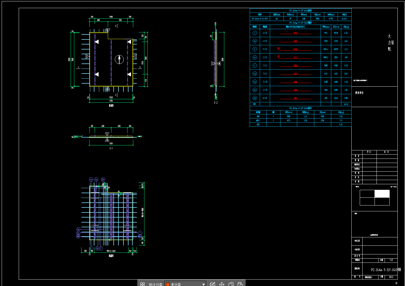Click the PC-26Aw-9-12F-040 drawing title in title block
Image resolution: width=405 pixels, height=286 pixels.
[x=386, y=270]
